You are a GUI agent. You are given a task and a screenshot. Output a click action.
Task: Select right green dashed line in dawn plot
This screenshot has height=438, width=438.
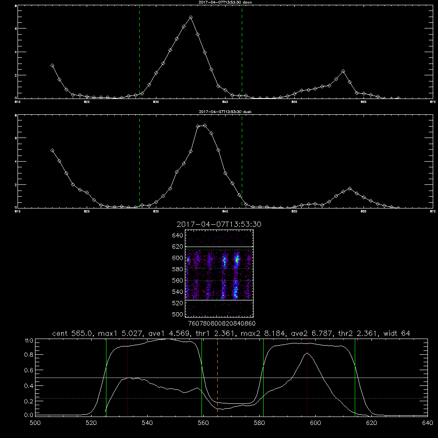click(x=242, y=52)
